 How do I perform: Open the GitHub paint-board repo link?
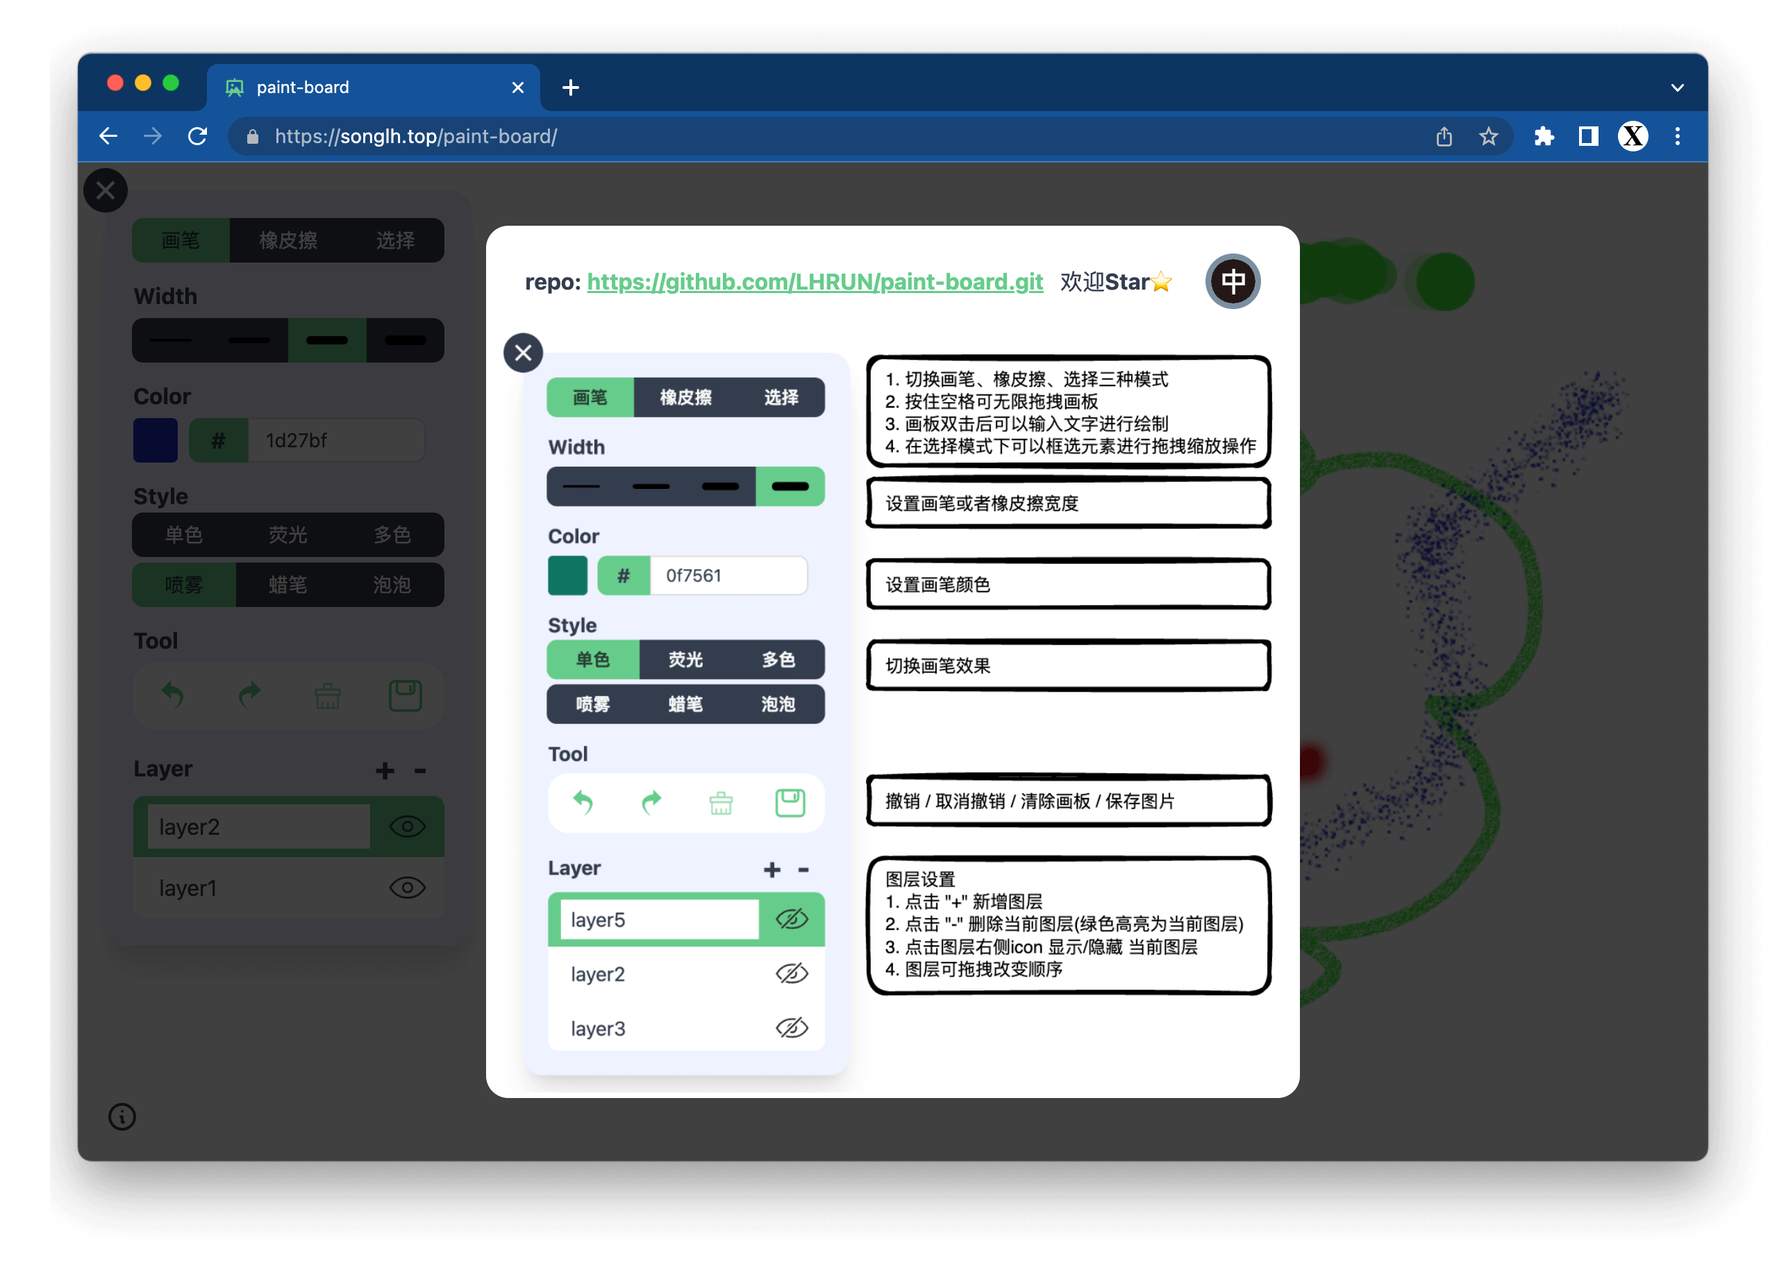814,282
